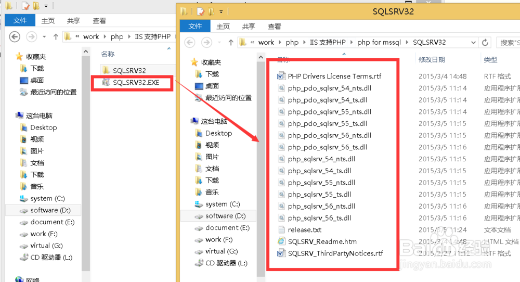Click sidebar scroll-up arrow in SQLSRV32 window
520x282 pixels.
(x=261, y=57)
